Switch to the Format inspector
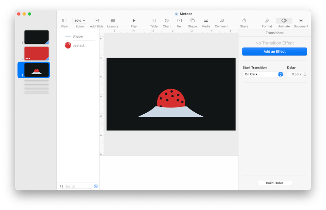Image resolution: width=326 pixels, height=210 pixels. [267, 21]
